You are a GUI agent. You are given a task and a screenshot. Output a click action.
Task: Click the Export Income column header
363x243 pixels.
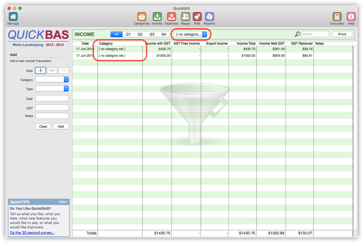215,43
